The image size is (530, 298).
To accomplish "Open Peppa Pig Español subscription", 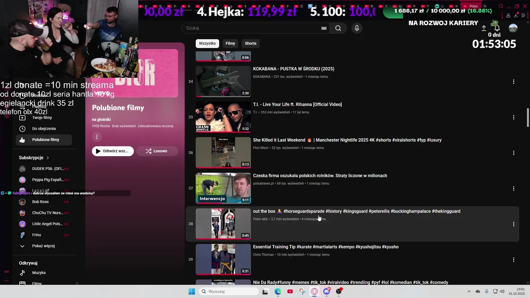I will pyautogui.click(x=44, y=180).
